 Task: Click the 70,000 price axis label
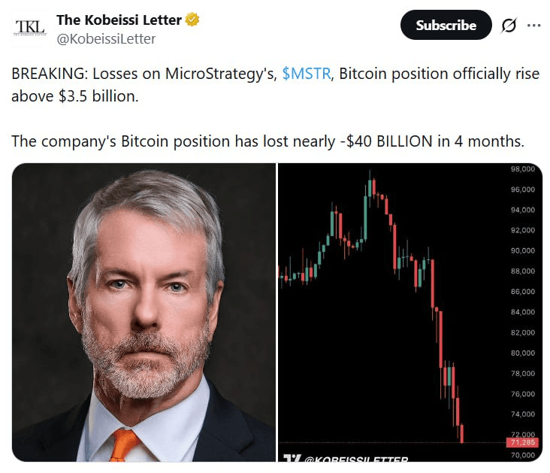coord(521,455)
